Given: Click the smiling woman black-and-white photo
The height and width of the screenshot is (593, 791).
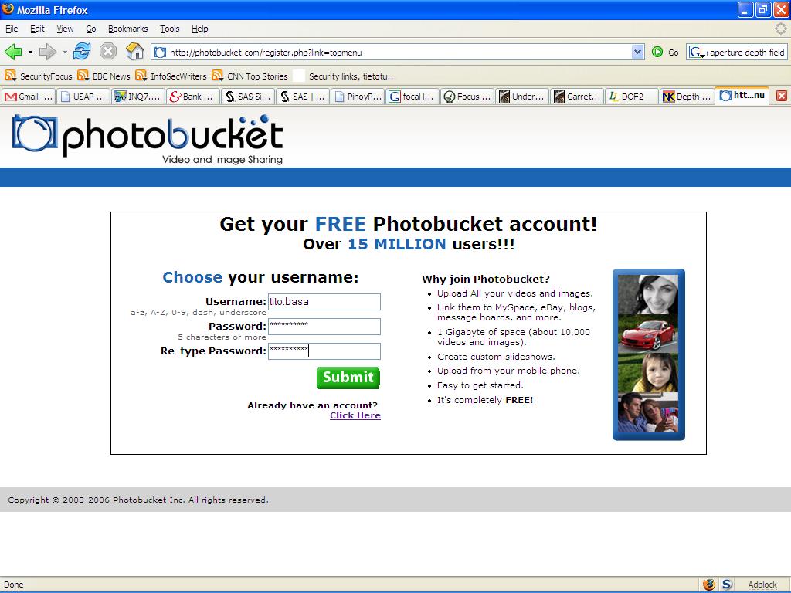Looking at the screenshot, I should coord(648,294).
